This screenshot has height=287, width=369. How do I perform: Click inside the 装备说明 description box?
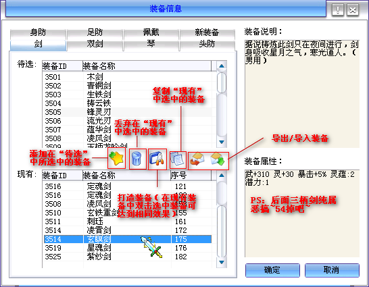[x=302, y=94]
